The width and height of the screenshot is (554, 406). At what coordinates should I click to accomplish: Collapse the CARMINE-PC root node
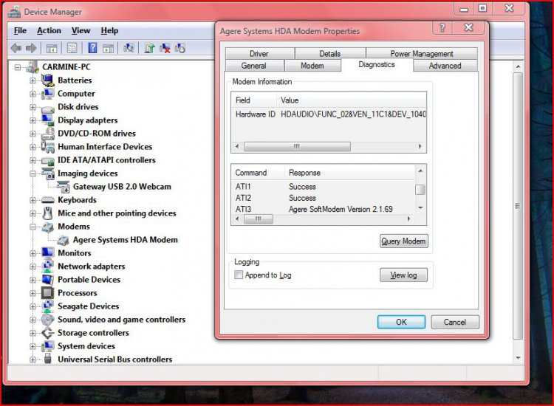coord(17,67)
